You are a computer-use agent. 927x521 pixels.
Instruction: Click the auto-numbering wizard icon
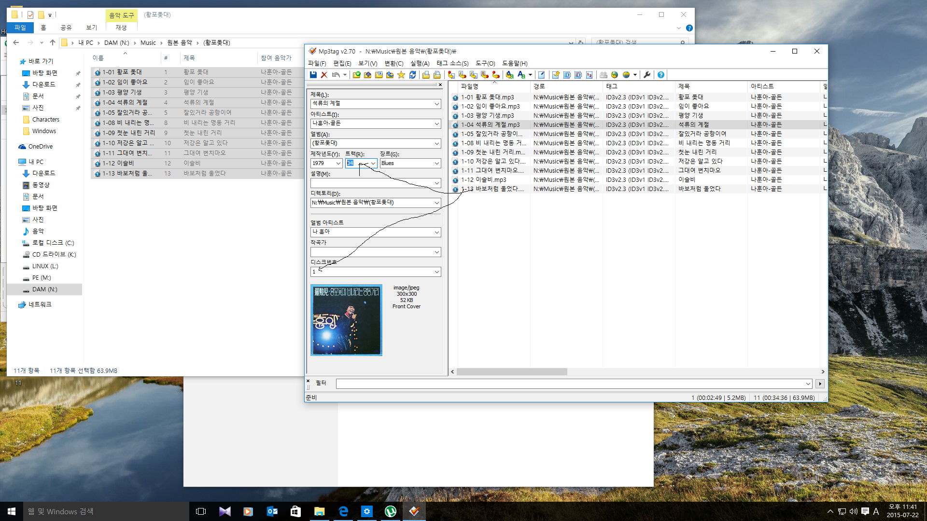(x=589, y=75)
